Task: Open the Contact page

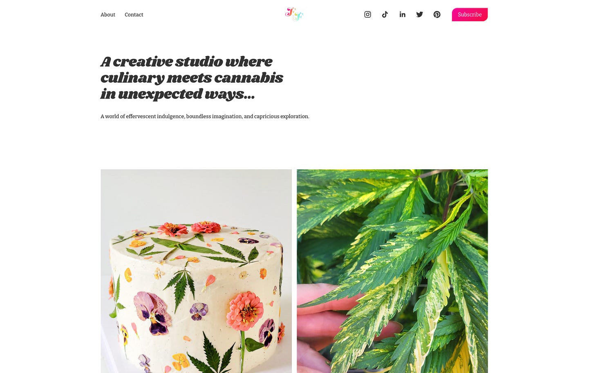Action: [134, 15]
